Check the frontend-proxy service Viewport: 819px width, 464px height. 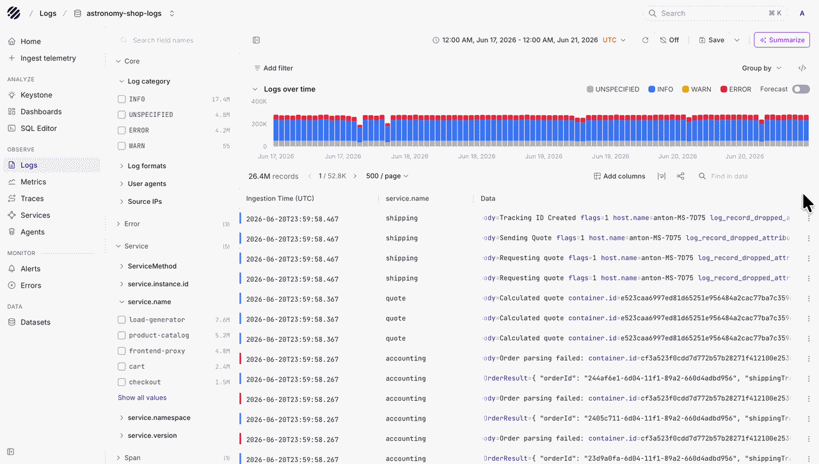pos(122,351)
